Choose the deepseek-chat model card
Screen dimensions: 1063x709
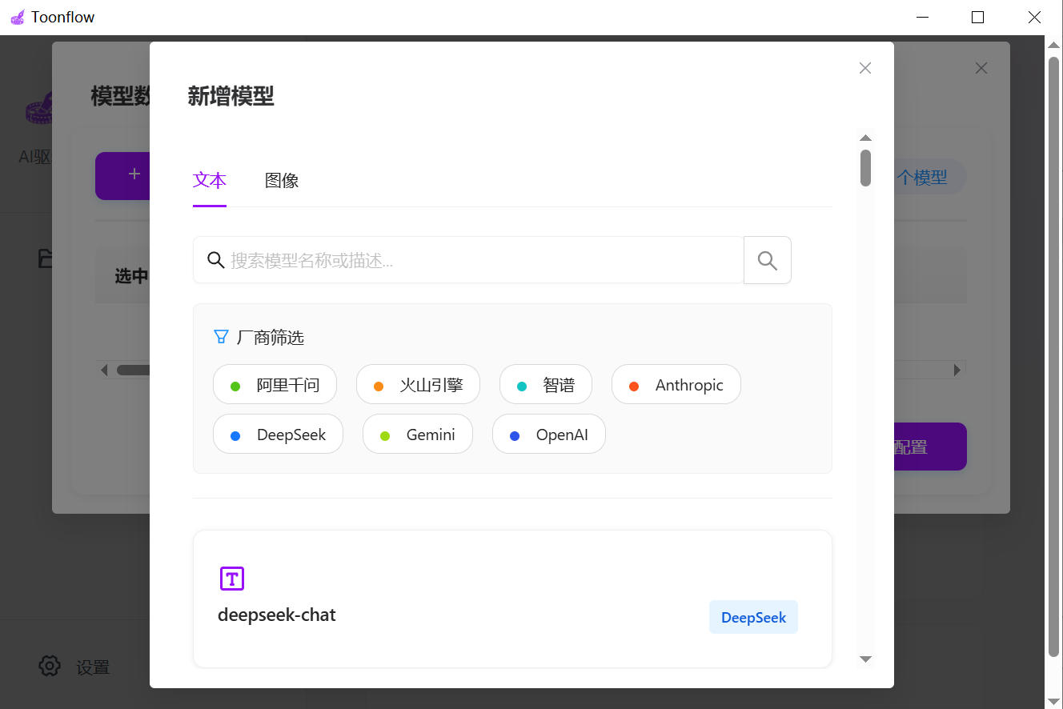click(512, 599)
